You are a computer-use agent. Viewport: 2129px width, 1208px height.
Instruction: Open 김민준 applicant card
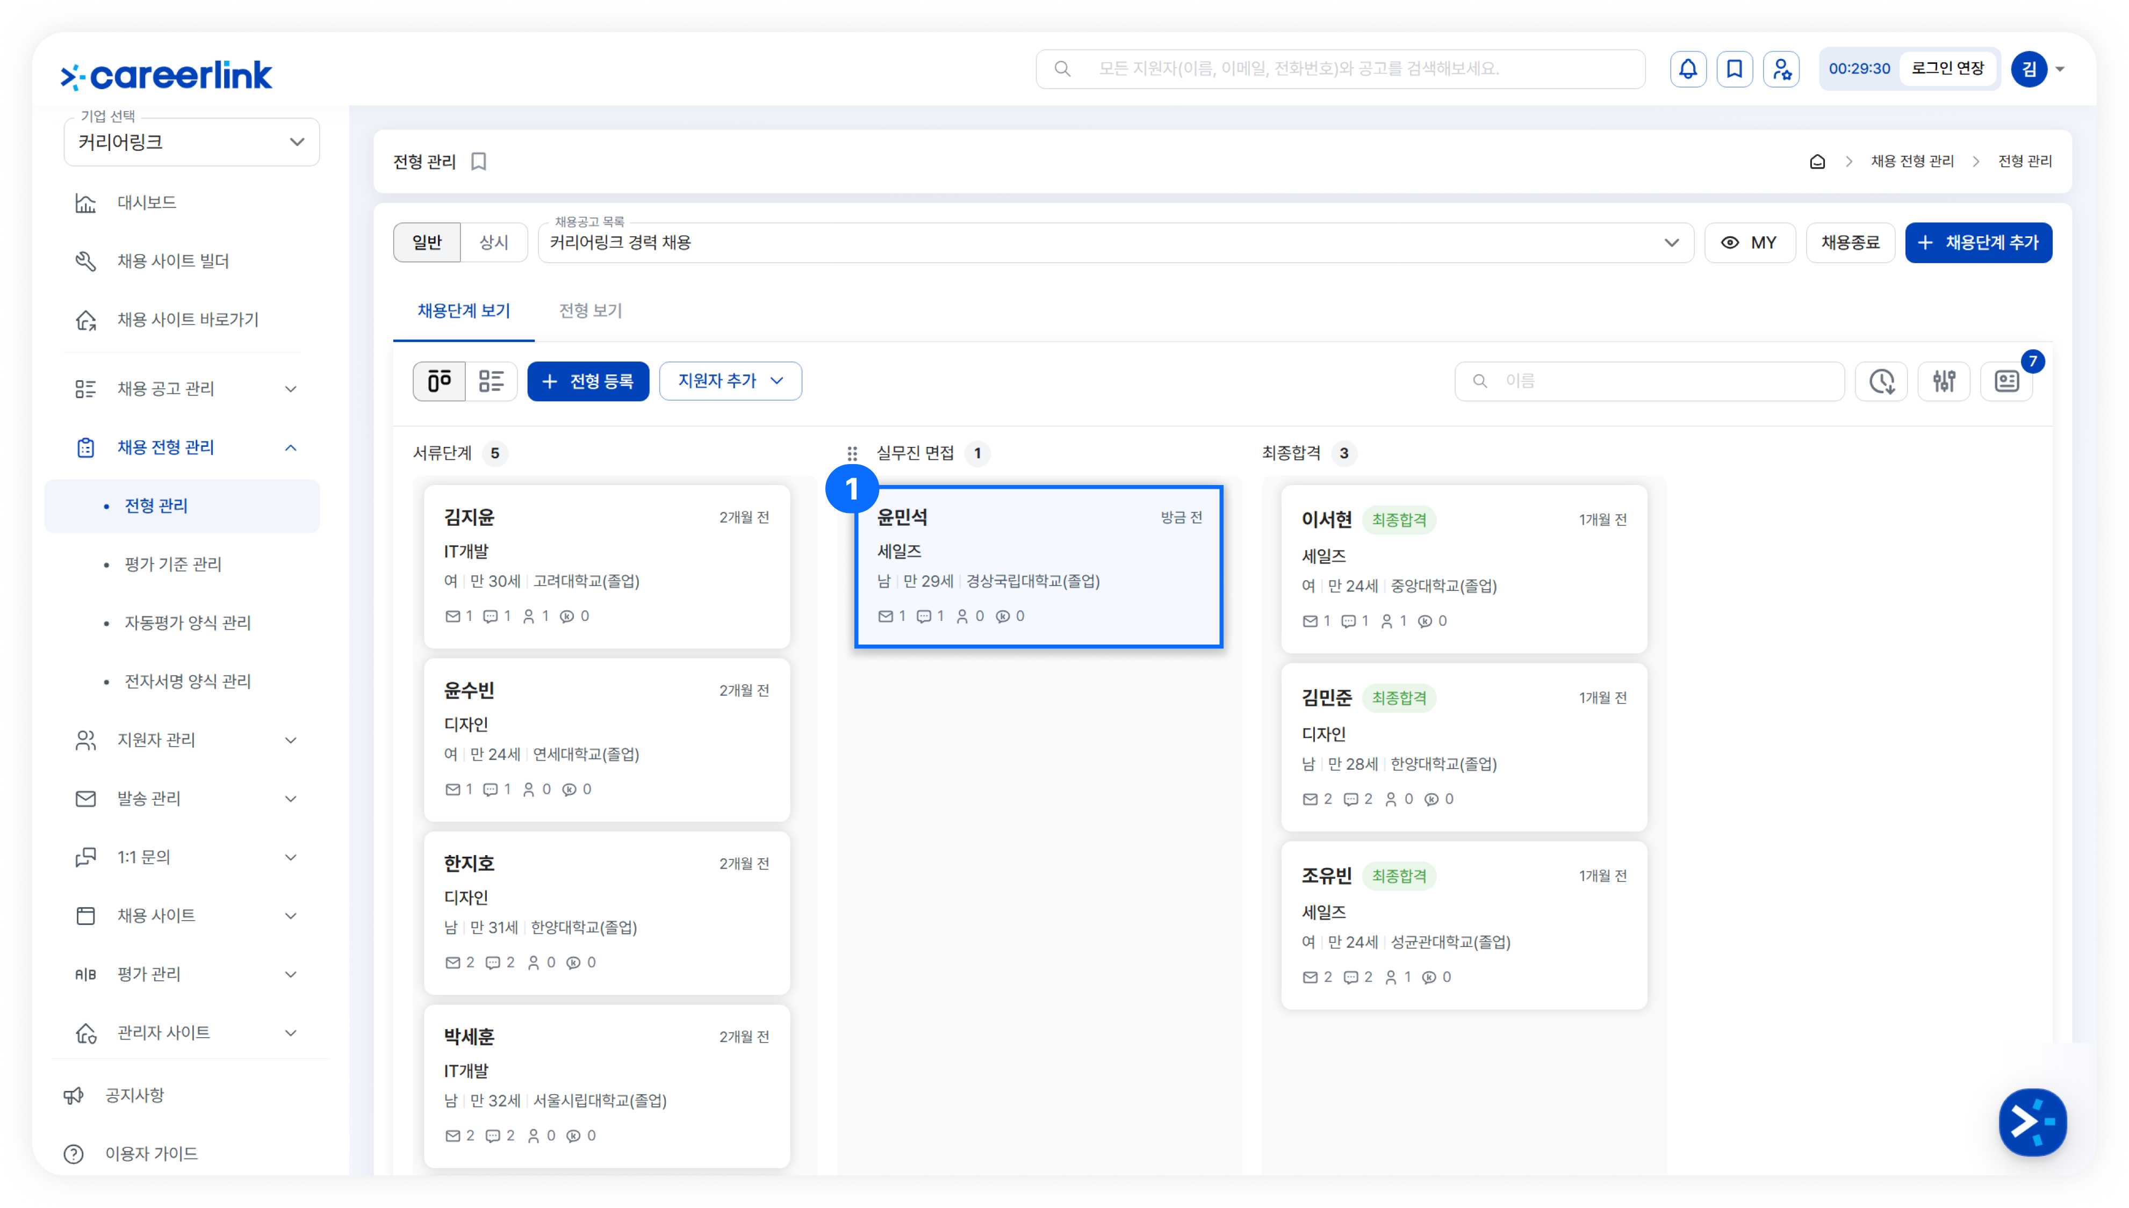[x=1464, y=748]
